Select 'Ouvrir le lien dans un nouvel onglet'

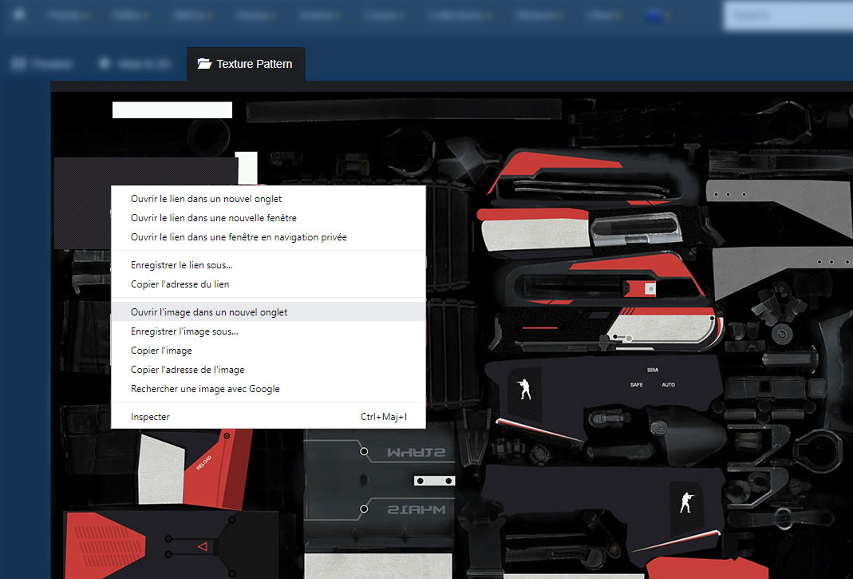coord(268,199)
